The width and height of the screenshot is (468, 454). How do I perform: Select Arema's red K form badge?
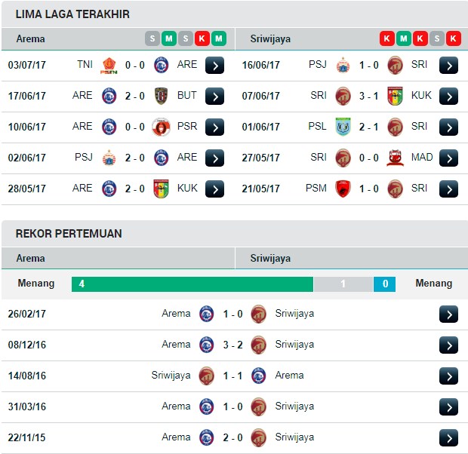coord(202,38)
